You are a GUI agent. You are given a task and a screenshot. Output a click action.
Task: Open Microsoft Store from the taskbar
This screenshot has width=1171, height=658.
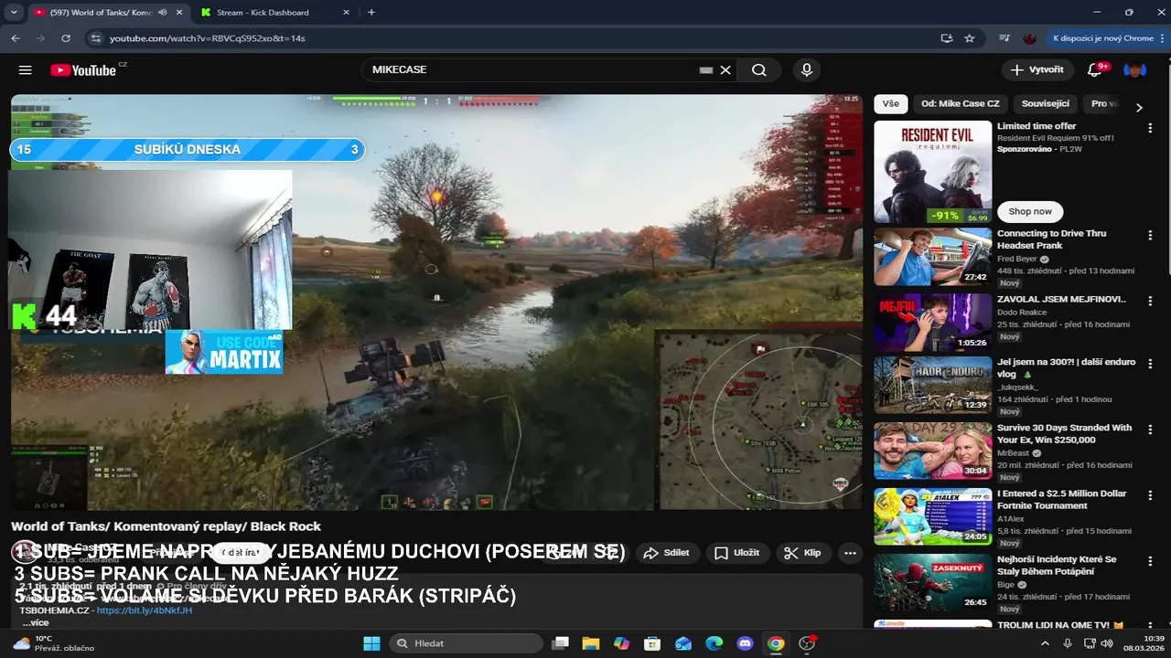(651, 643)
